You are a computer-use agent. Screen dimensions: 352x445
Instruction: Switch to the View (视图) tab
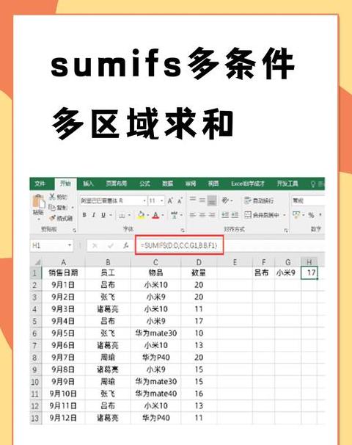[213, 184]
